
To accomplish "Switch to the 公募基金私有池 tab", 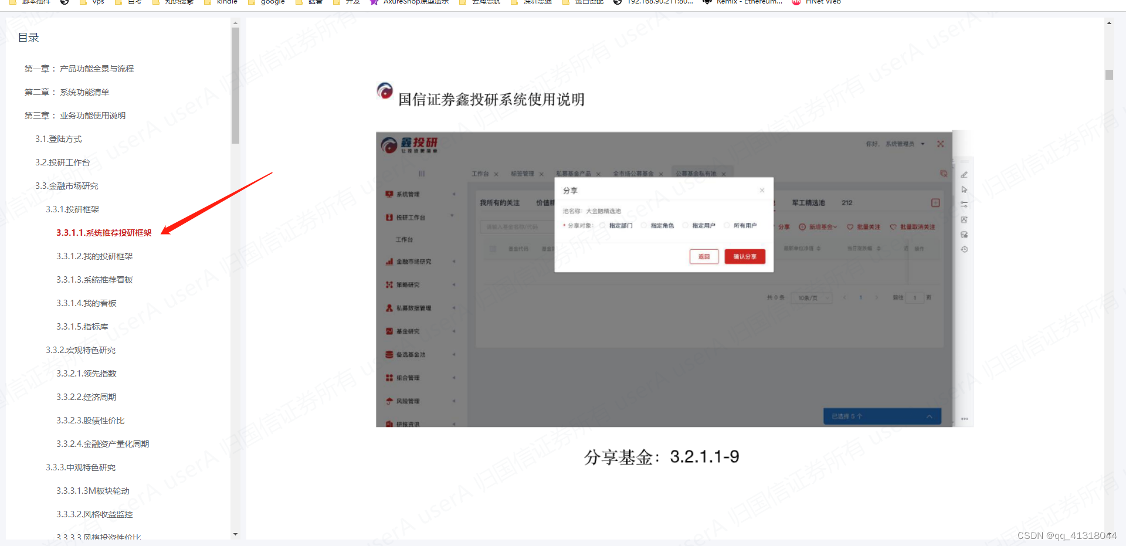I will pyautogui.click(x=696, y=174).
